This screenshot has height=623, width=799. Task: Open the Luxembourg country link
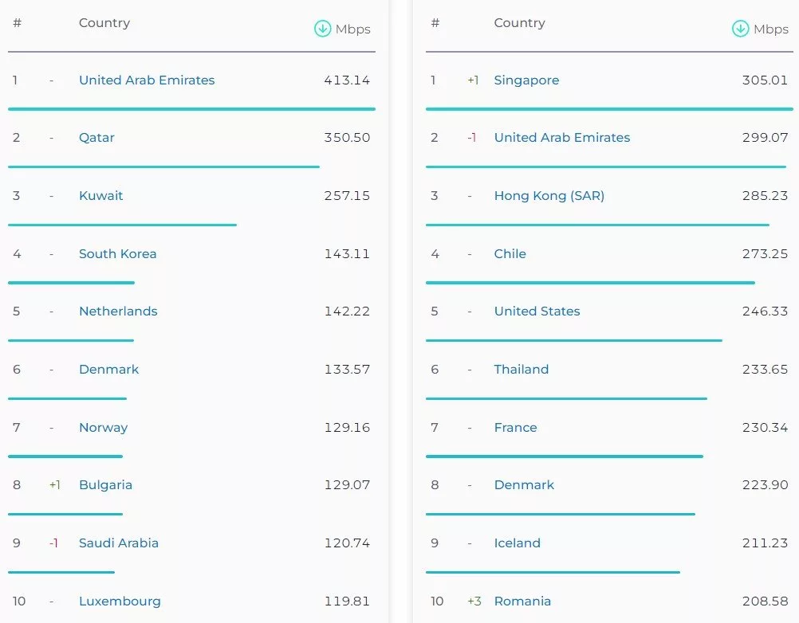[x=120, y=601]
